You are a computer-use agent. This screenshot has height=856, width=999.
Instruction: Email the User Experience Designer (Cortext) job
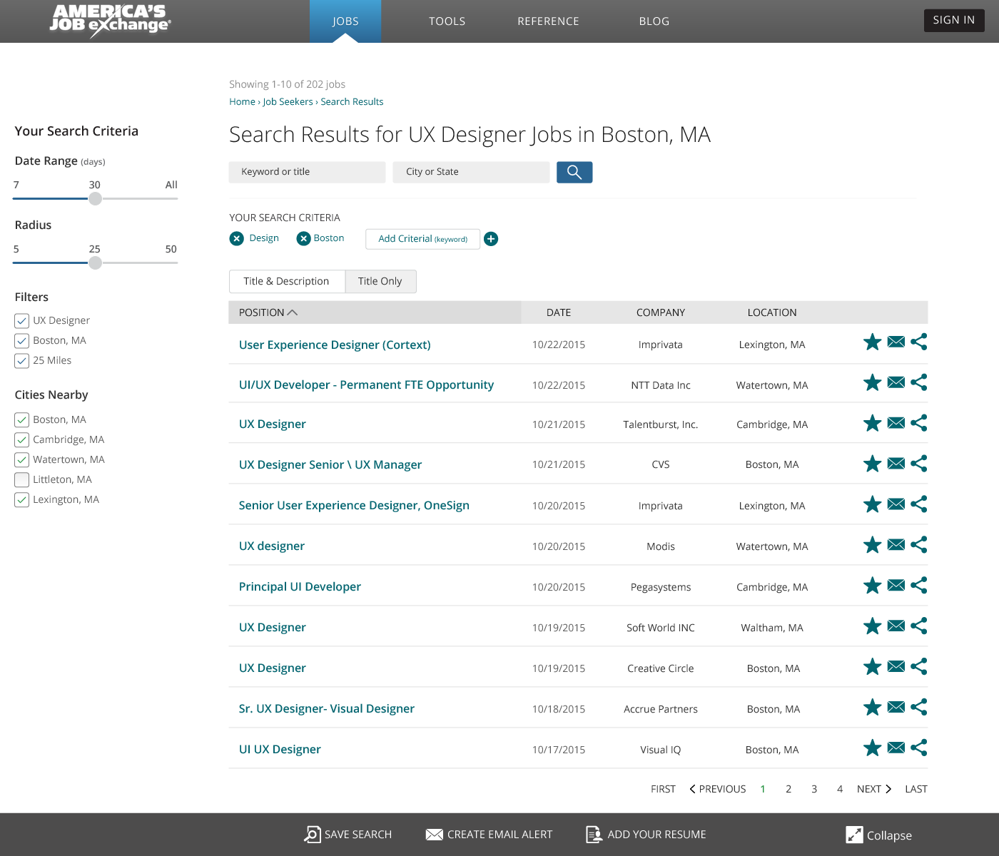pos(896,342)
